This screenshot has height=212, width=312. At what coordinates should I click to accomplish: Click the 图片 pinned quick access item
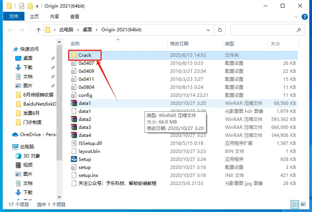click(x=24, y=86)
